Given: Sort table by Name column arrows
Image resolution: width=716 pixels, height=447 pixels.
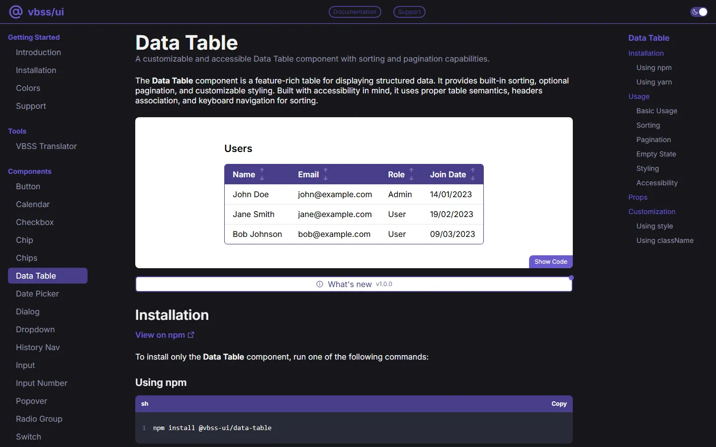Looking at the screenshot, I should click(262, 174).
